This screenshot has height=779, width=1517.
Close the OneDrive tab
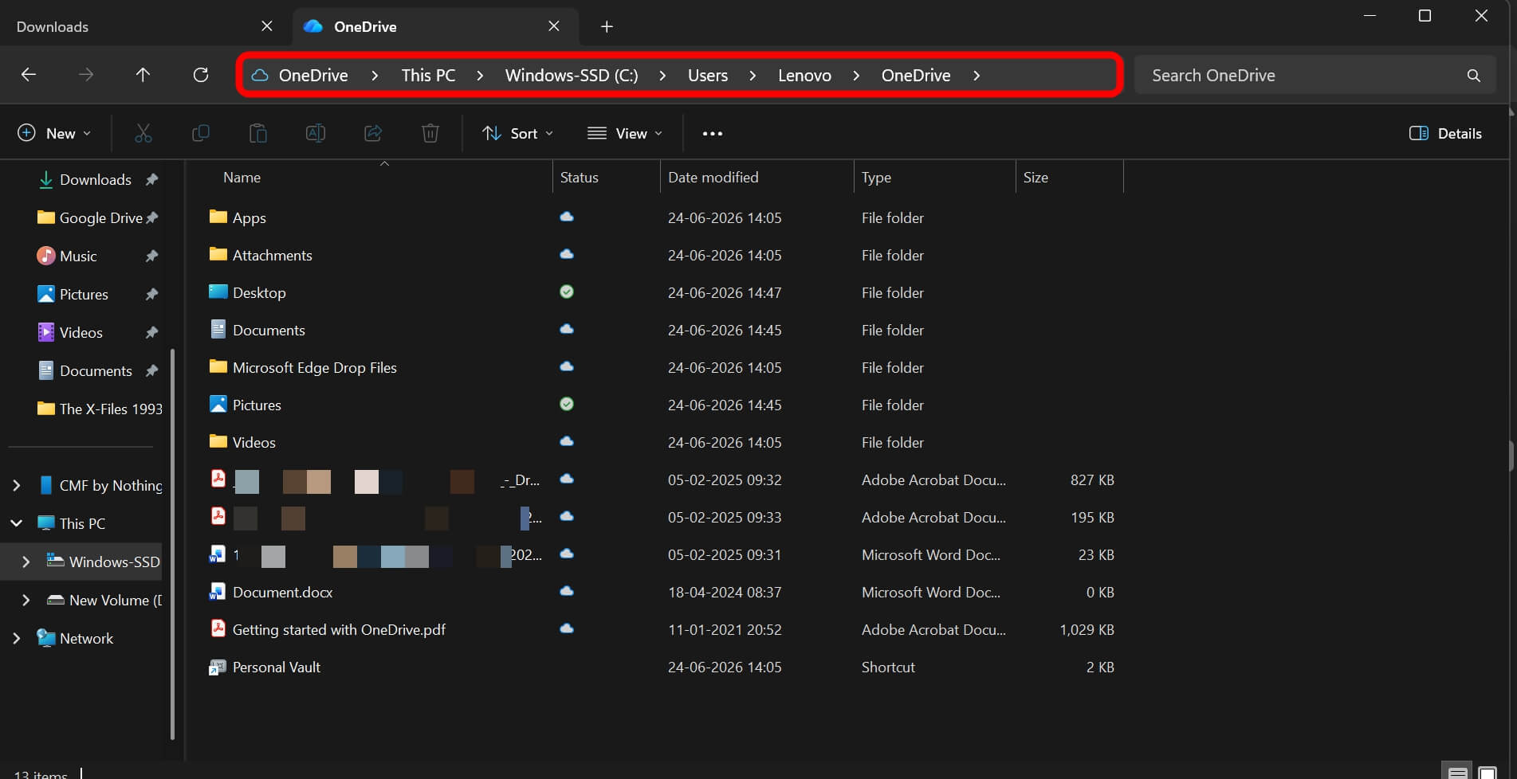click(554, 26)
